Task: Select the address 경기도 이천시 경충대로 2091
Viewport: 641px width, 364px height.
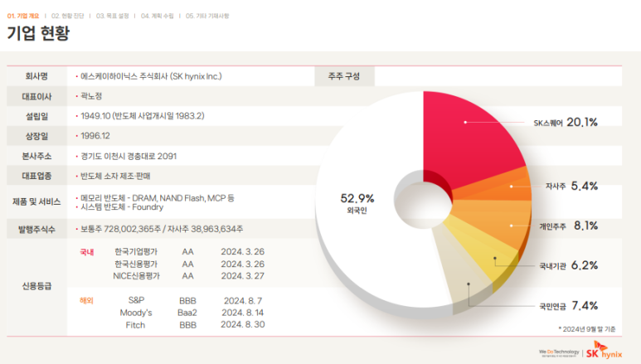Action: click(x=129, y=156)
